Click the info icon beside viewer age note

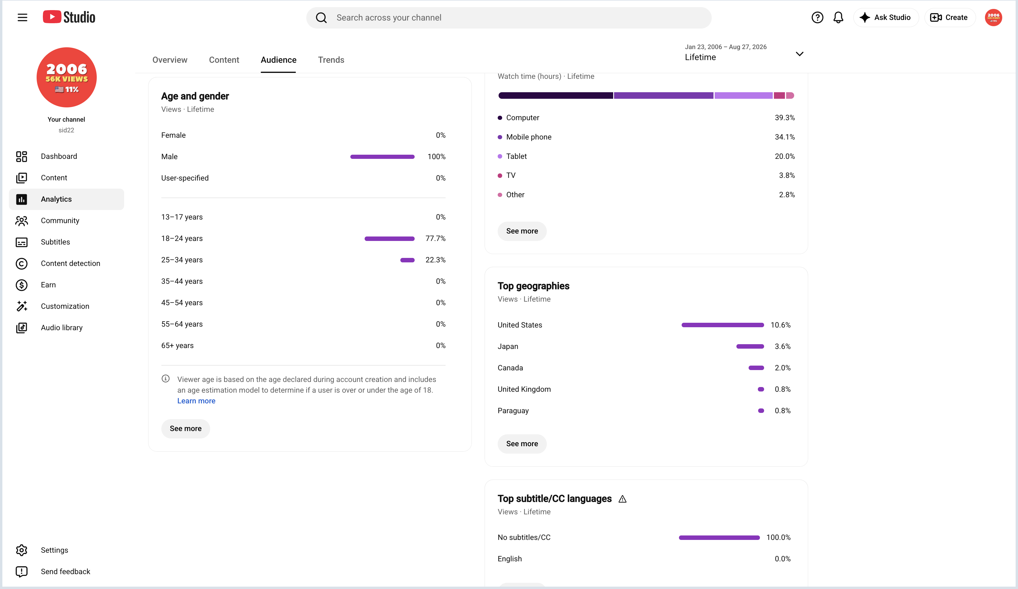pos(165,379)
